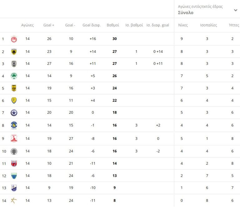Click the yellow shield logo in row 6
Image resolution: width=240 pixels, height=207 pixels.
click(x=14, y=101)
